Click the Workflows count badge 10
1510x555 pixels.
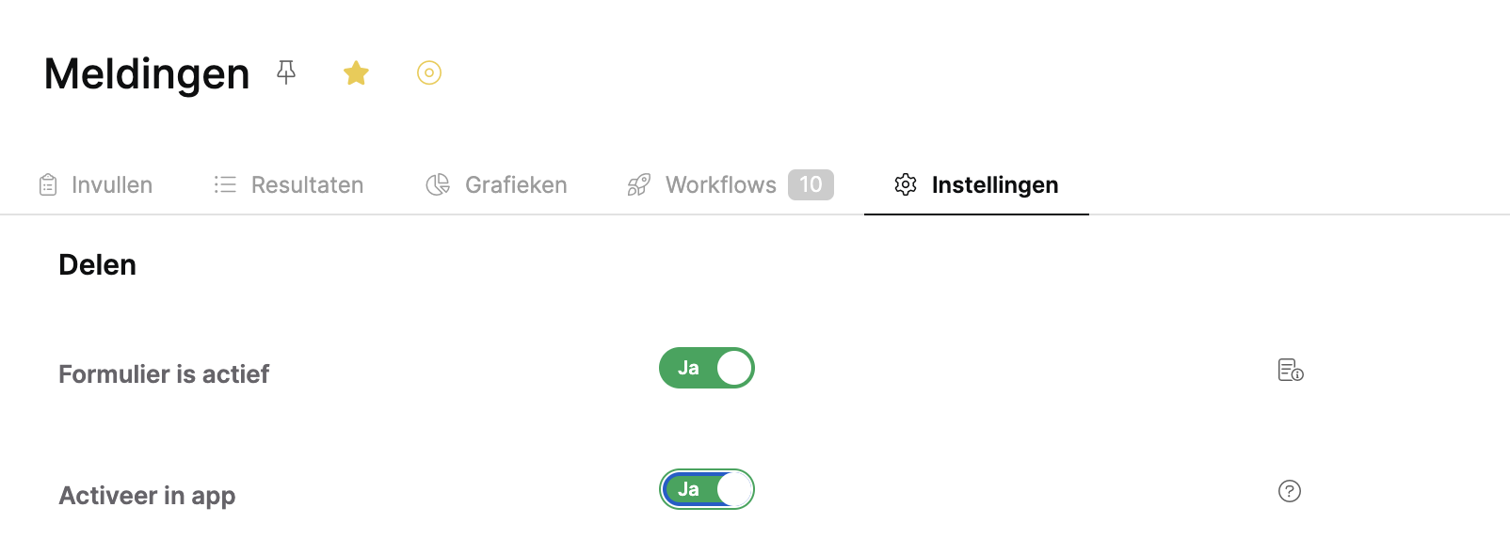(x=811, y=184)
